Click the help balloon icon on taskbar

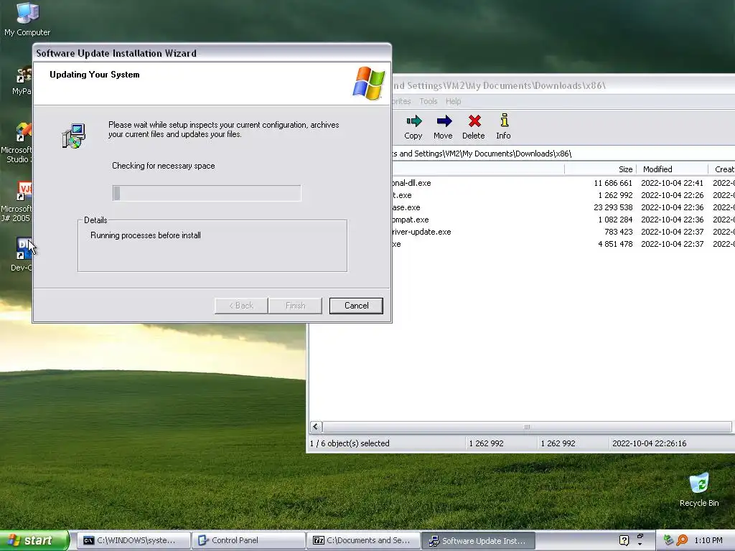coord(624,540)
